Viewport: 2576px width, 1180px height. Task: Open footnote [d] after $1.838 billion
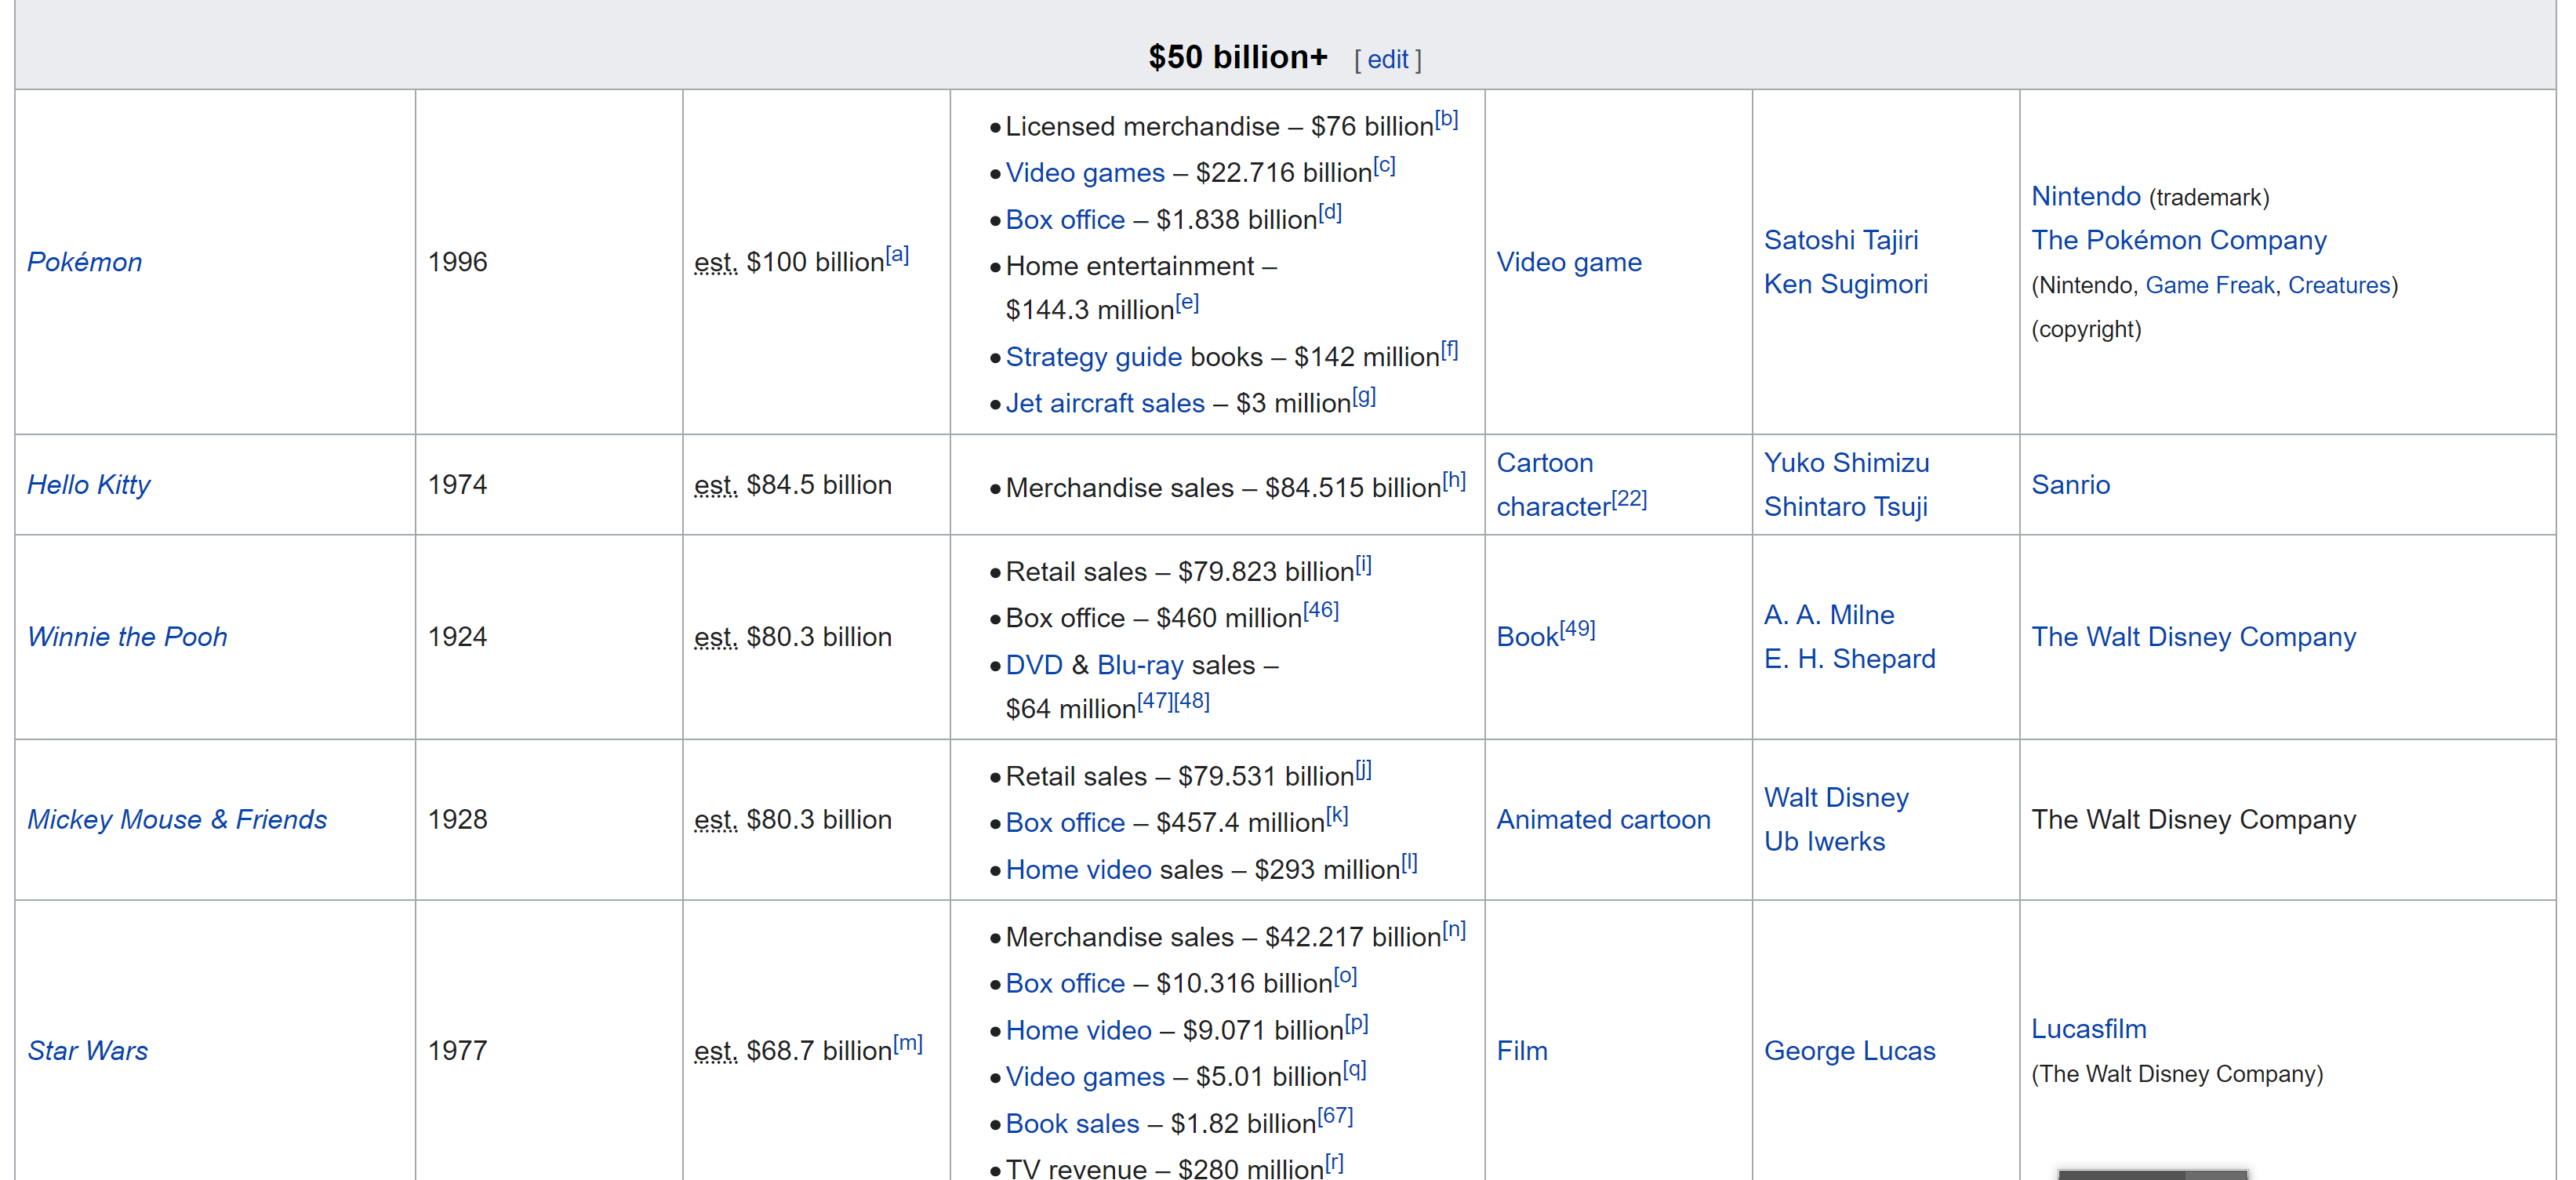[1329, 212]
